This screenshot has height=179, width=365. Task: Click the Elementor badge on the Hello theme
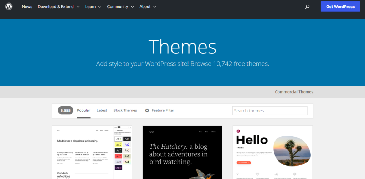click(238, 131)
